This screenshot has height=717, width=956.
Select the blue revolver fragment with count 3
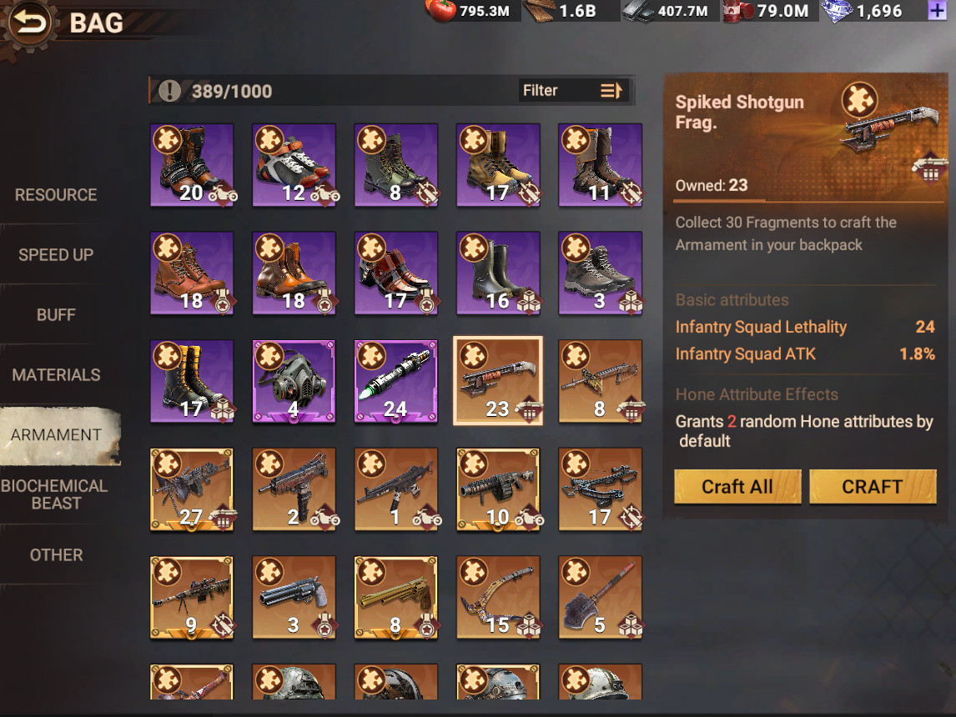(294, 598)
